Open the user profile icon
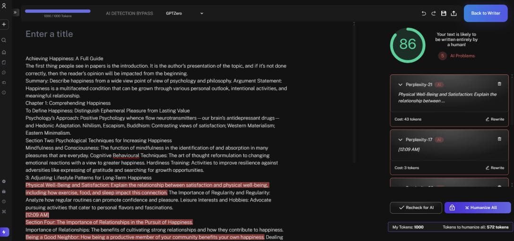Viewport: 514px width, 241px height. click(4, 5)
